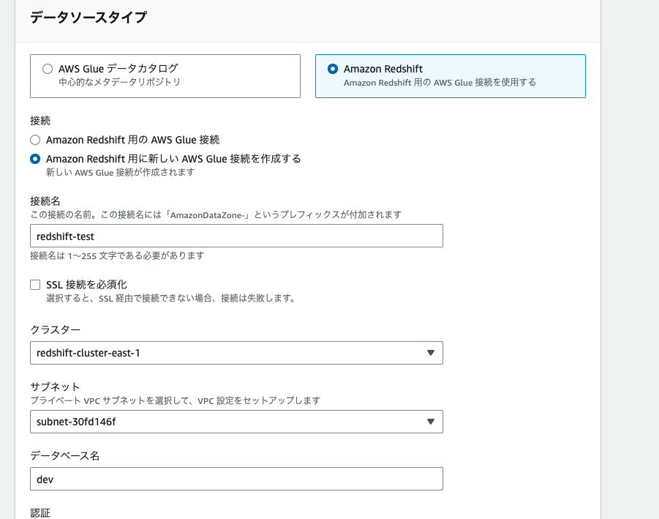Click the AWS Glue データカタログ selection card

click(x=165, y=75)
